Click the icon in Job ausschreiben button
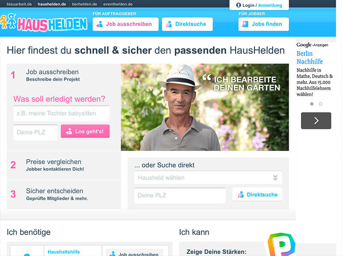The image size is (342, 256). coord(100,24)
